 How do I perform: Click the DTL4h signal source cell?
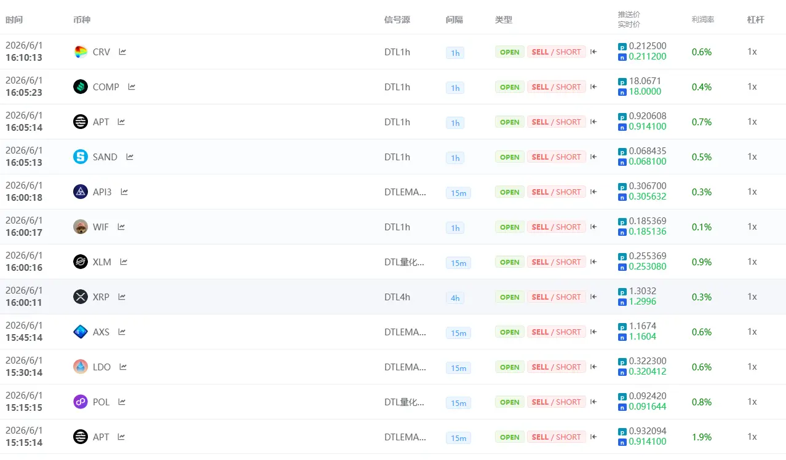pyautogui.click(x=397, y=297)
